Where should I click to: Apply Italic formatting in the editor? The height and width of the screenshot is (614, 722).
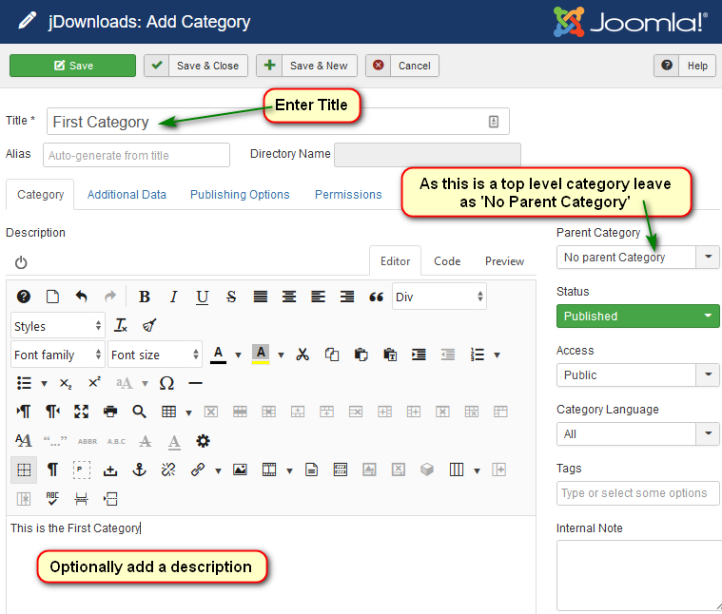tap(173, 297)
